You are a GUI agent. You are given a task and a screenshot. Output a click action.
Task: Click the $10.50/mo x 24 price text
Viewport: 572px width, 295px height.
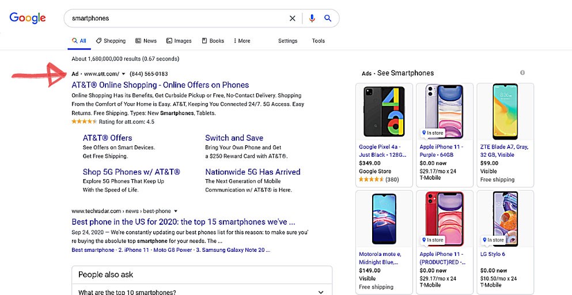(498, 278)
